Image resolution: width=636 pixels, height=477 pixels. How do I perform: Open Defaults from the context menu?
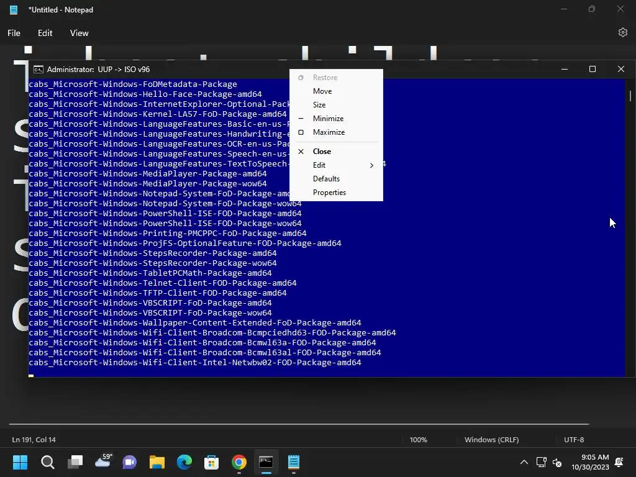[336, 179]
